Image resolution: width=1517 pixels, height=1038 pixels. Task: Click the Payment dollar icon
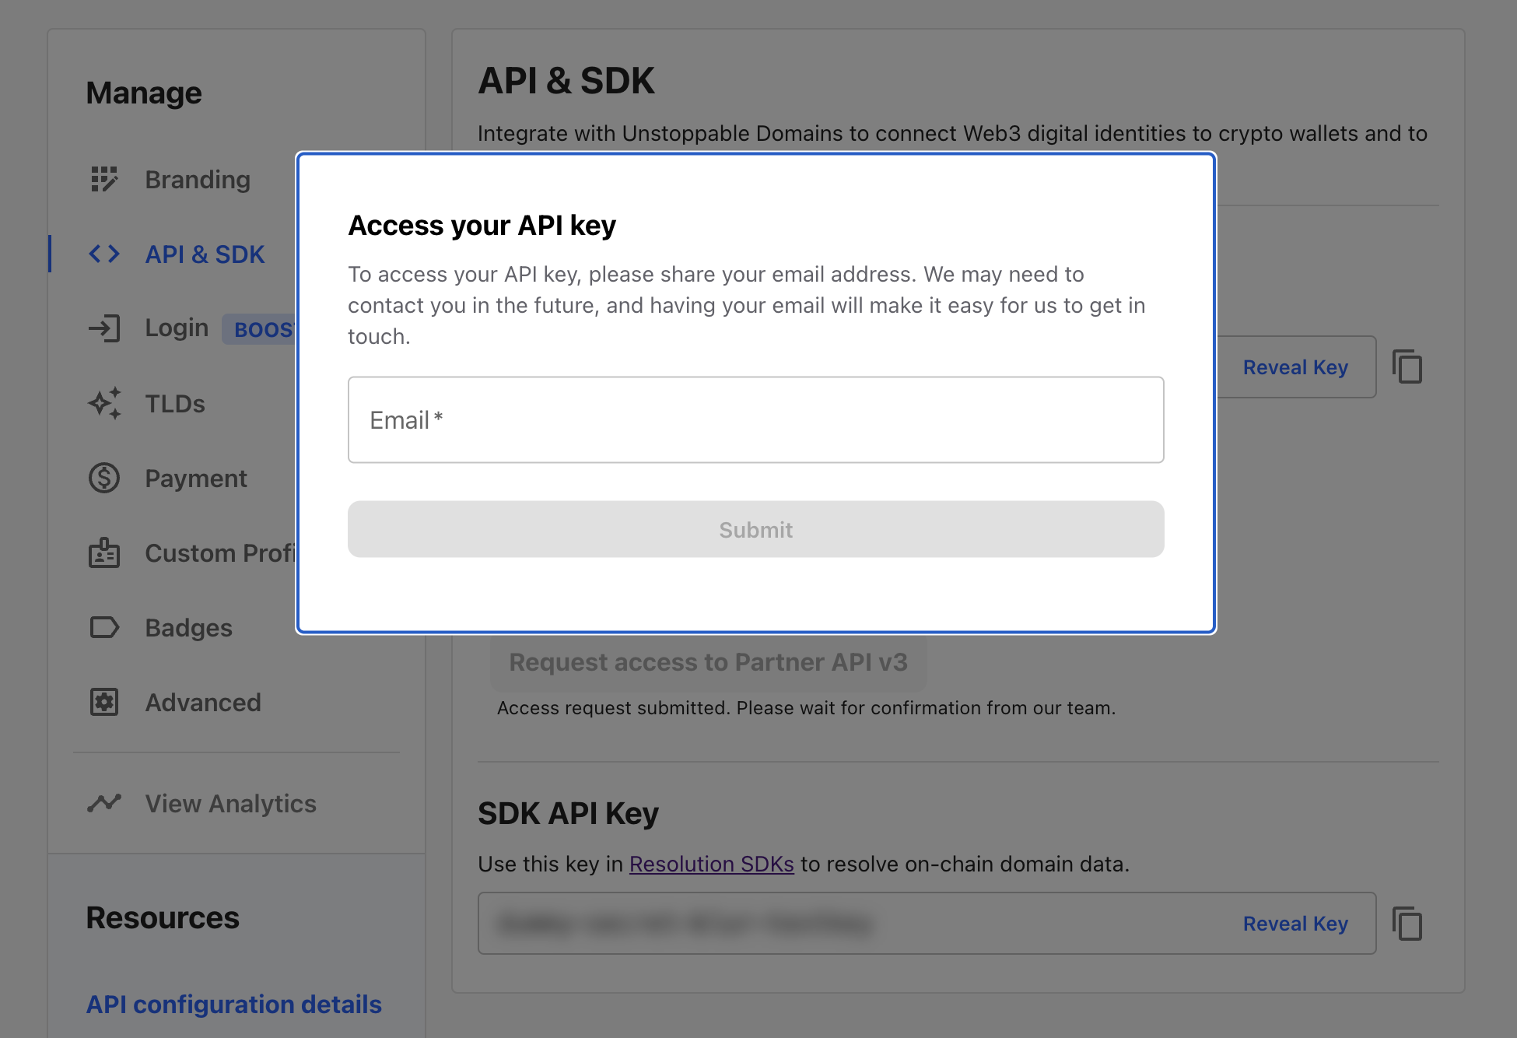tap(104, 478)
